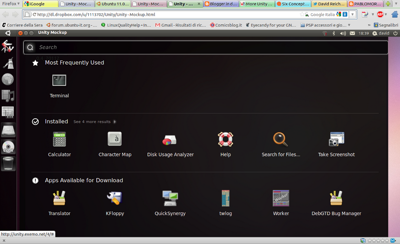Close the status add-on bar
Image resolution: width=400 pixels, height=244 pixels.
click(x=4, y=240)
